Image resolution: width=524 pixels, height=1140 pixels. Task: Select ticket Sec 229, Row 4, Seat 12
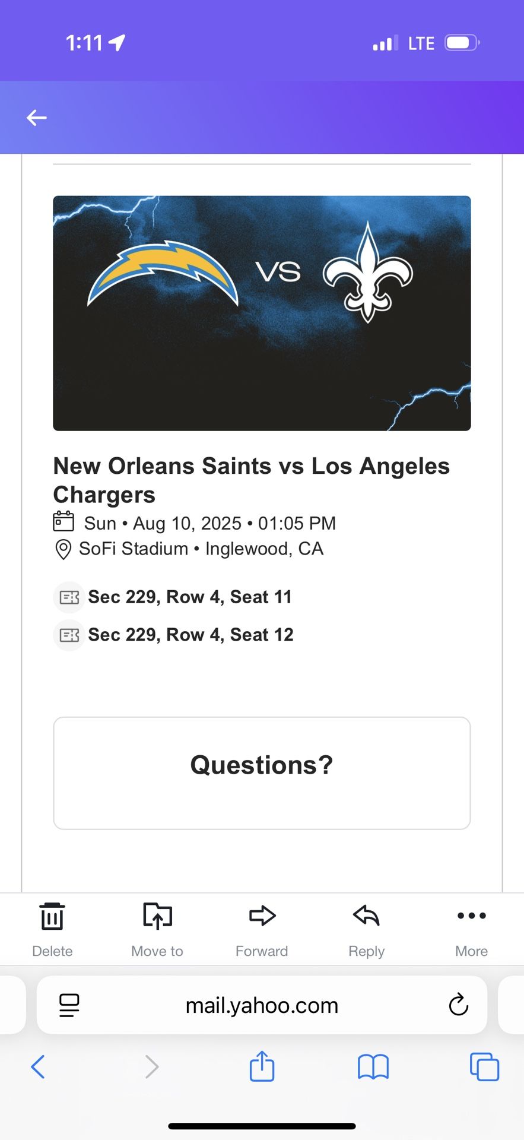[190, 635]
